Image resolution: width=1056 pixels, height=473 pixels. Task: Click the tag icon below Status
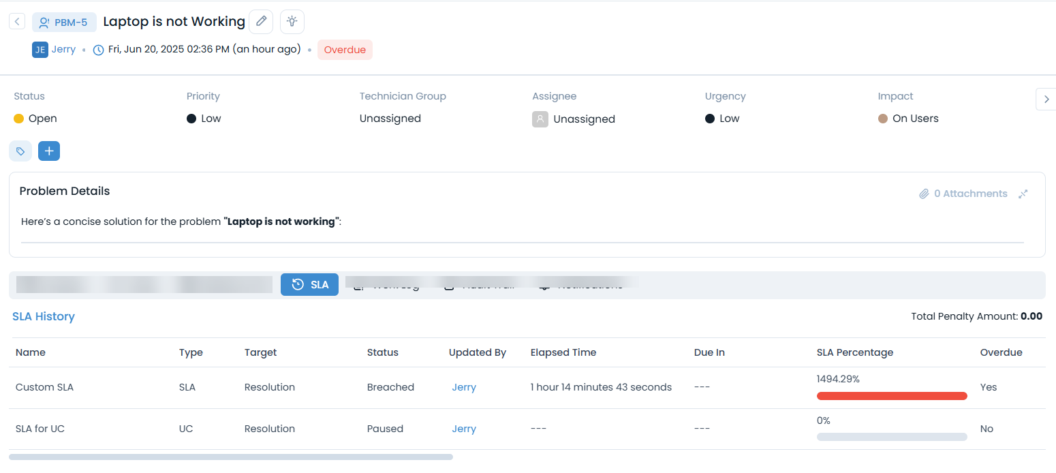(x=20, y=151)
